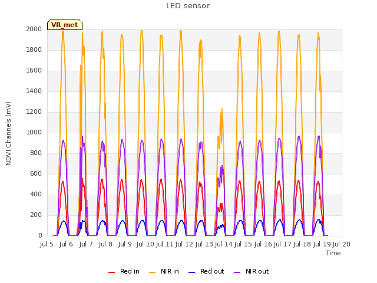Click the Jul 18 x-axis label

[x=302, y=244]
